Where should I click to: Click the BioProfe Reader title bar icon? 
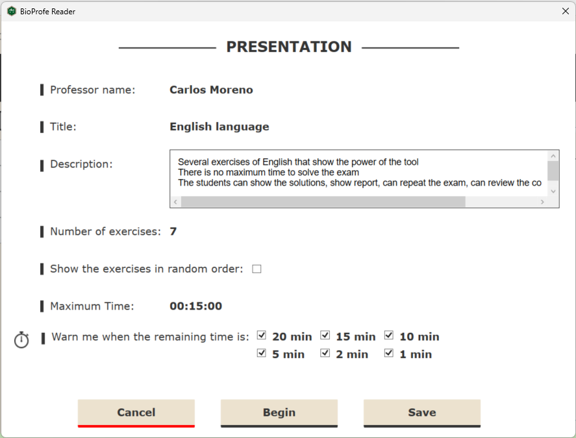(x=12, y=11)
